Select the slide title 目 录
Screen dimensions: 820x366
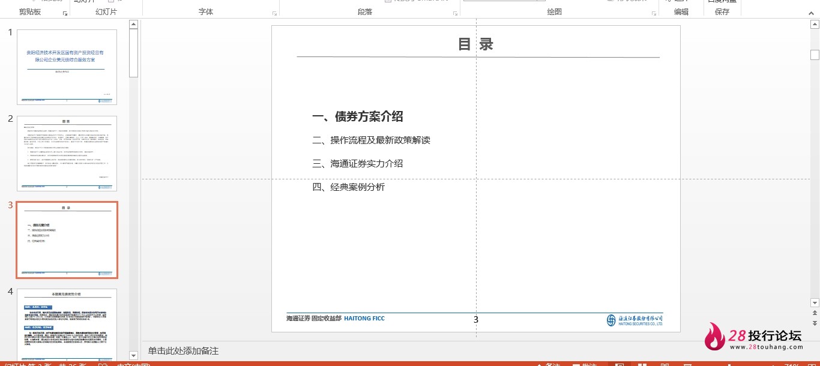[x=475, y=44]
